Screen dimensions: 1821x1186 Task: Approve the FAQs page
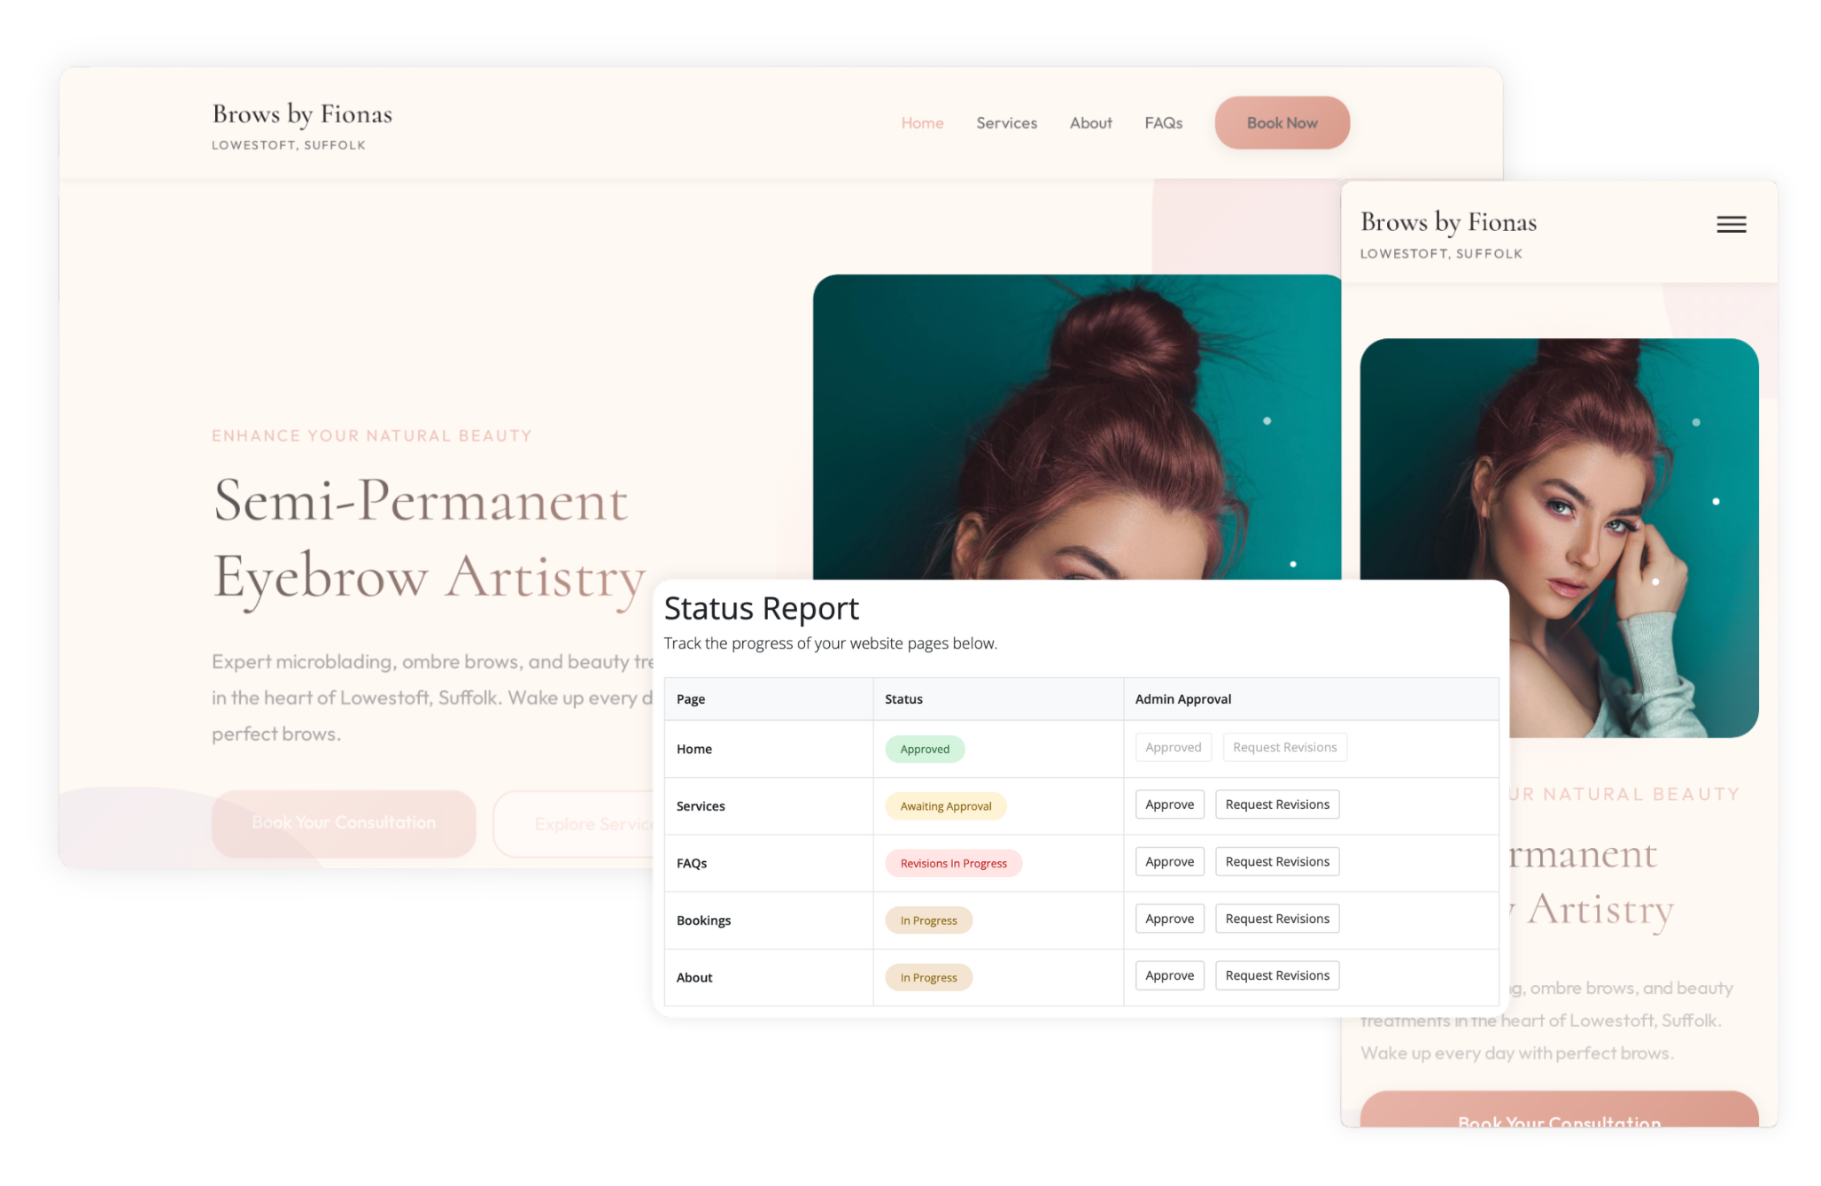pyautogui.click(x=1169, y=861)
